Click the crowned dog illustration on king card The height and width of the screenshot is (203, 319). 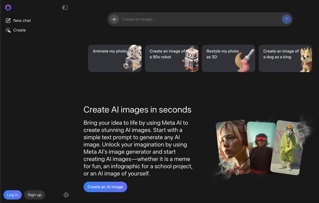pos(306,60)
